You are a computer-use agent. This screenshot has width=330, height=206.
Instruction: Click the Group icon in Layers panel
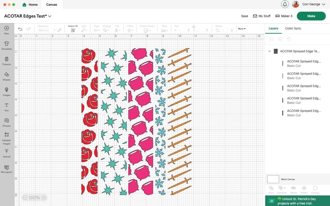pyautogui.click(x=271, y=39)
